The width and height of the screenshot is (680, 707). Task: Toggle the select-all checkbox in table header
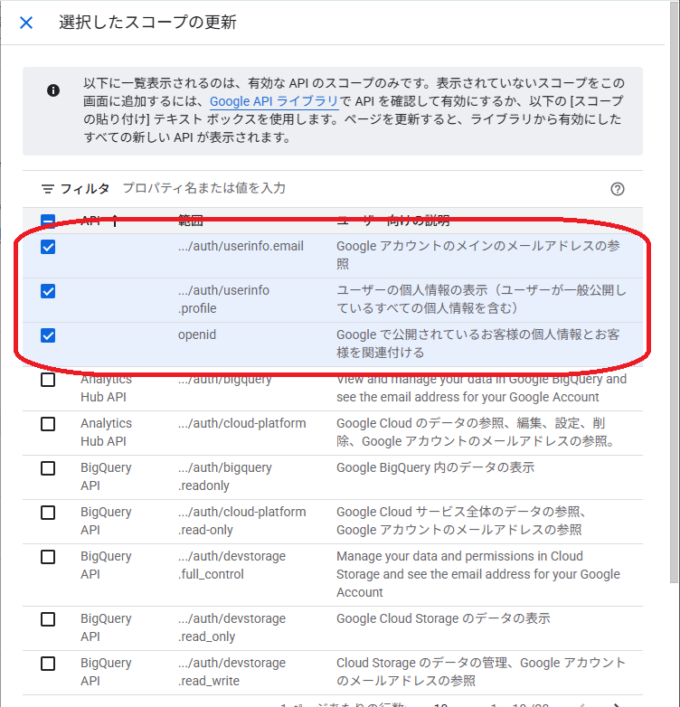pyautogui.click(x=48, y=221)
